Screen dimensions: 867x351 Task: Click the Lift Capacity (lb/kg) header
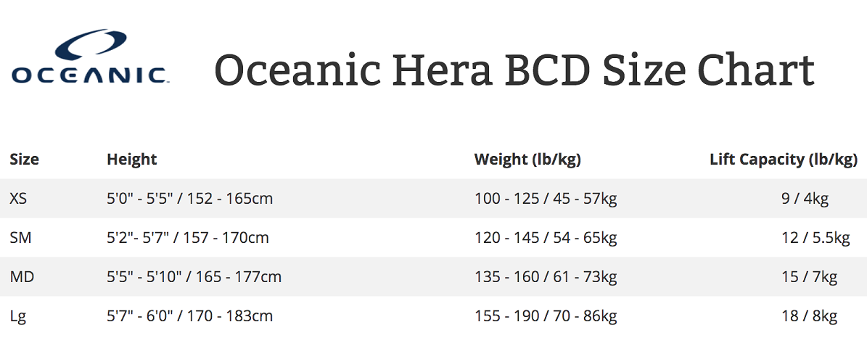point(784,160)
